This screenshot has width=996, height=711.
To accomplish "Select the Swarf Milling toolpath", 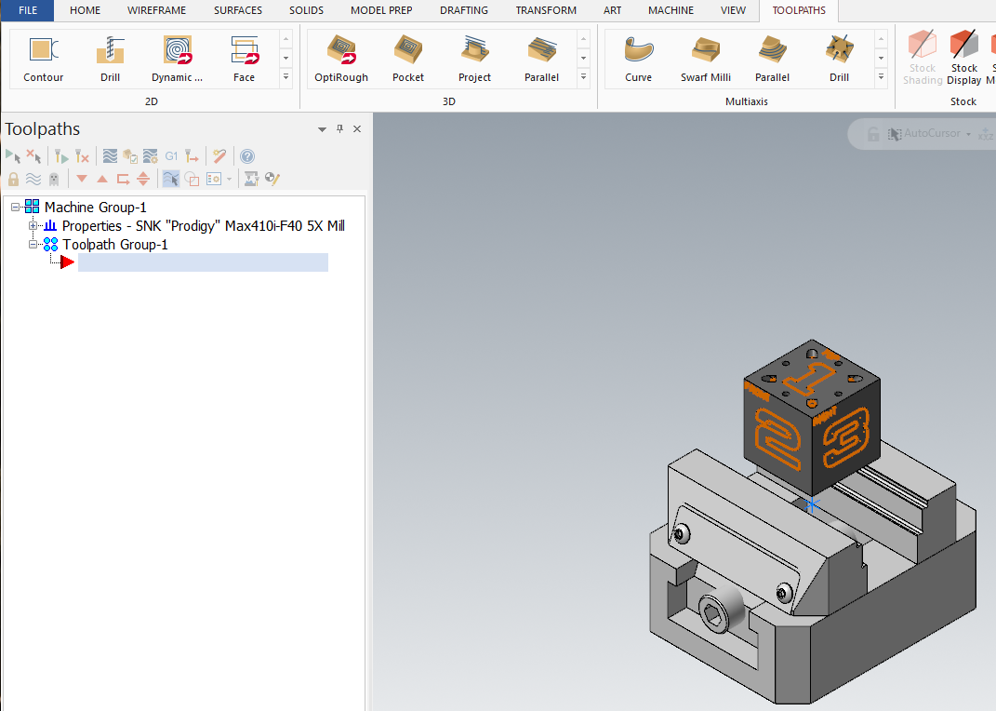I will [706, 59].
